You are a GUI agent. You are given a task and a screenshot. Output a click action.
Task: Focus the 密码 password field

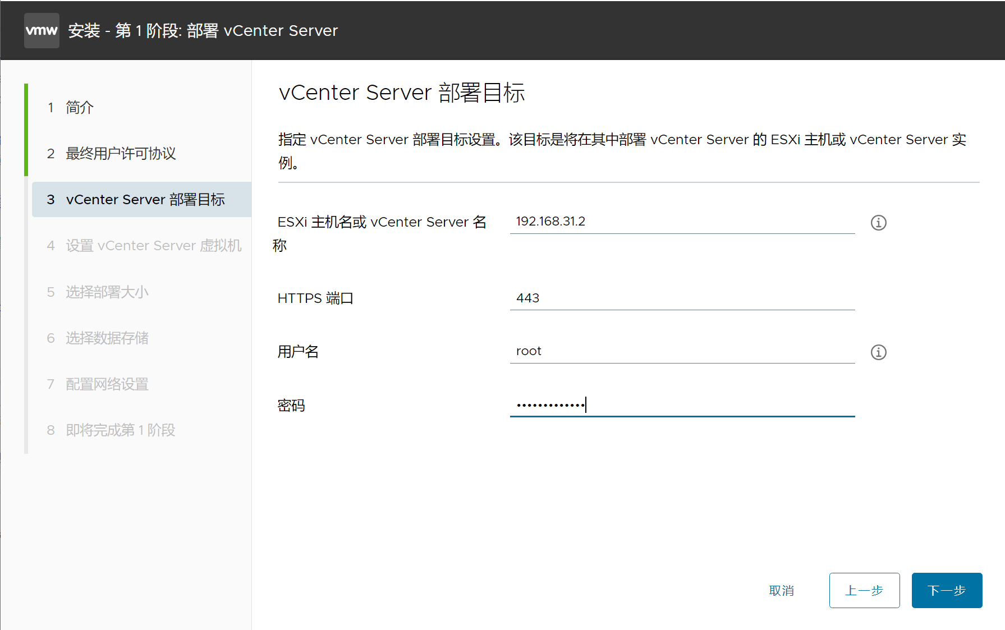(x=682, y=405)
